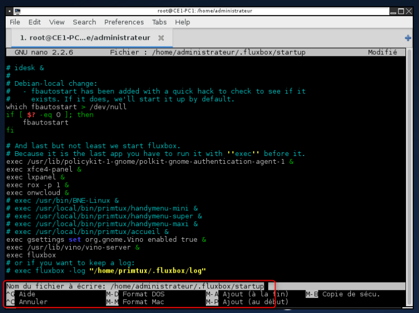The image size is (419, 313).
Task: Open the Tabs menu
Action: (159, 22)
